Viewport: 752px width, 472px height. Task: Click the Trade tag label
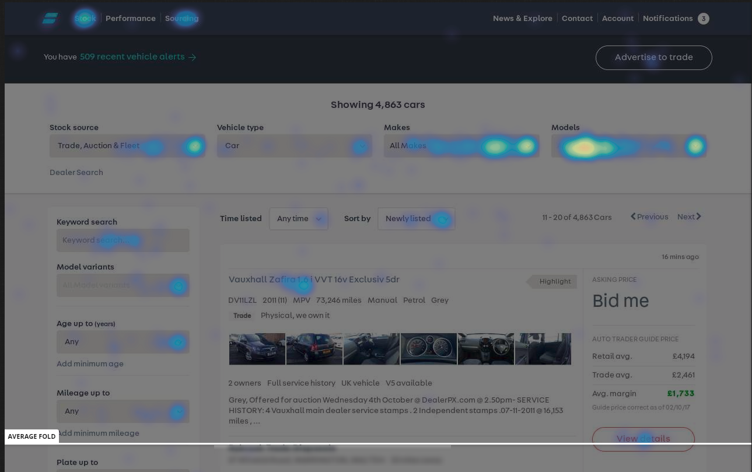point(242,316)
